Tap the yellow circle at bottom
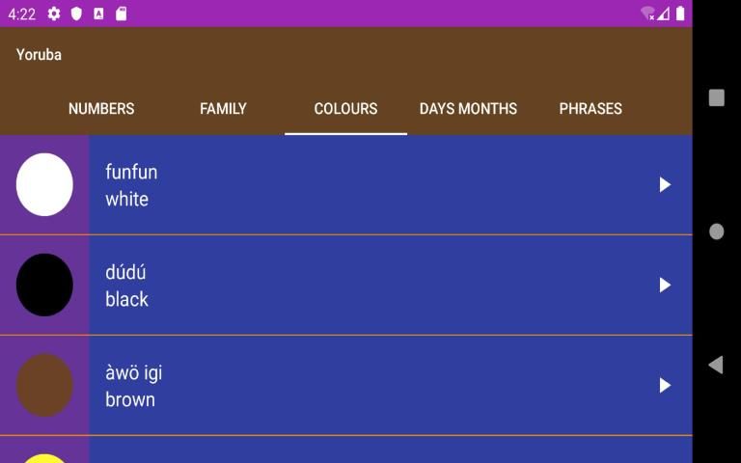The width and height of the screenshot is (741, 463). click(x=44, y=457)
